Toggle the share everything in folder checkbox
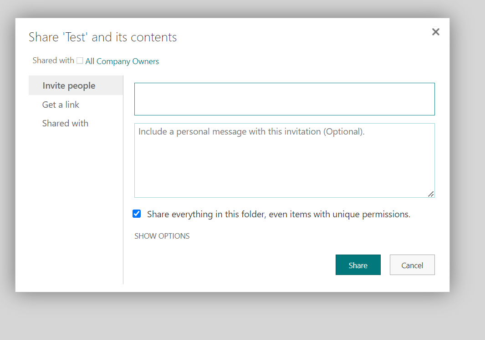 [137, 214]
